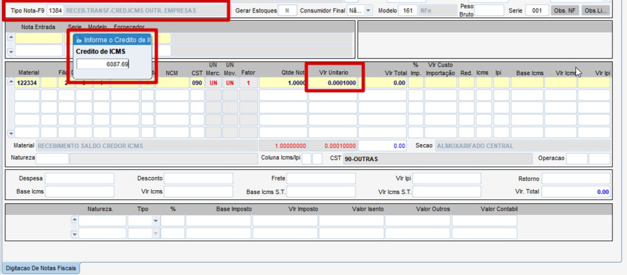Screen dimensions: 627x275
Task: Click the Modelo field containing 161
Action: tap(408, 11)
